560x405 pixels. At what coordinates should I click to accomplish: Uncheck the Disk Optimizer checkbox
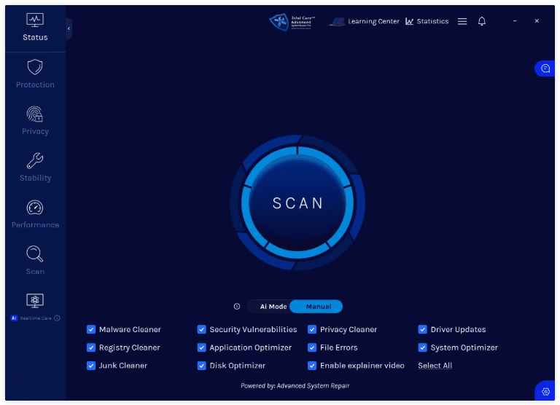coord(202,366)
